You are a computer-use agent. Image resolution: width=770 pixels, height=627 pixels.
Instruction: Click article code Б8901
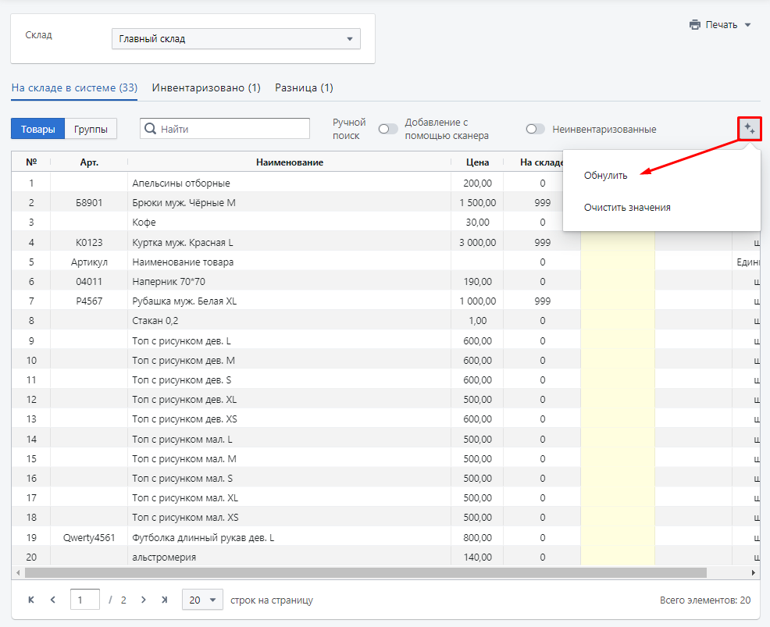[x=89, y=203]
